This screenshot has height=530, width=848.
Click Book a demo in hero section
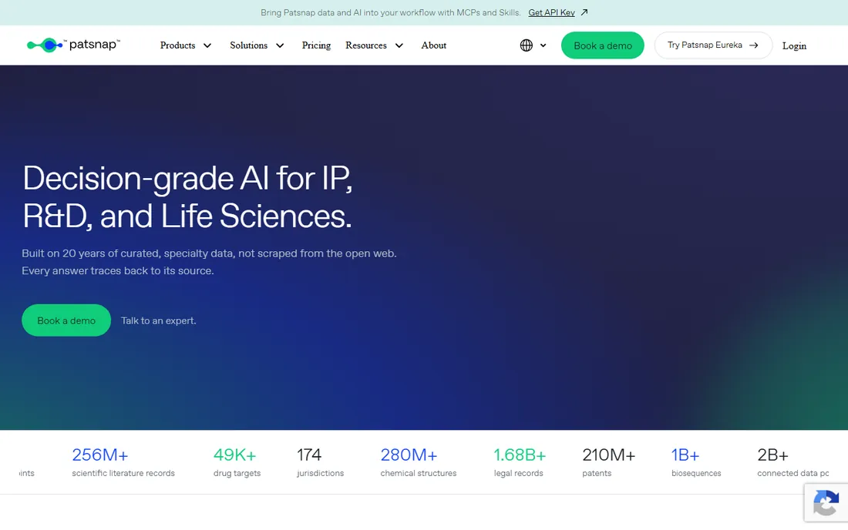point(66,320)
